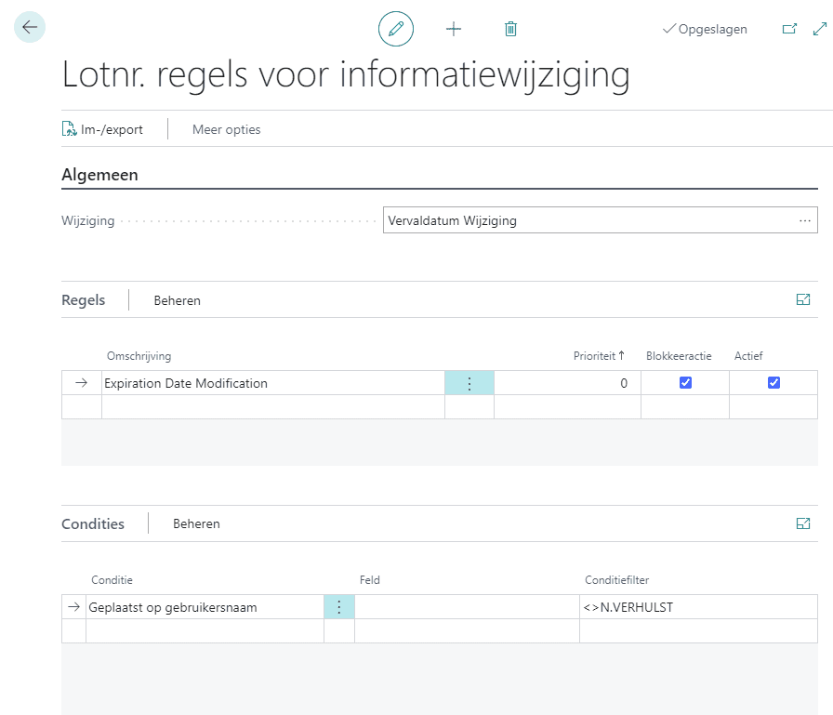Maximize the Condities section icon
This screenshot has height=715, width=833.
[803, 523]
